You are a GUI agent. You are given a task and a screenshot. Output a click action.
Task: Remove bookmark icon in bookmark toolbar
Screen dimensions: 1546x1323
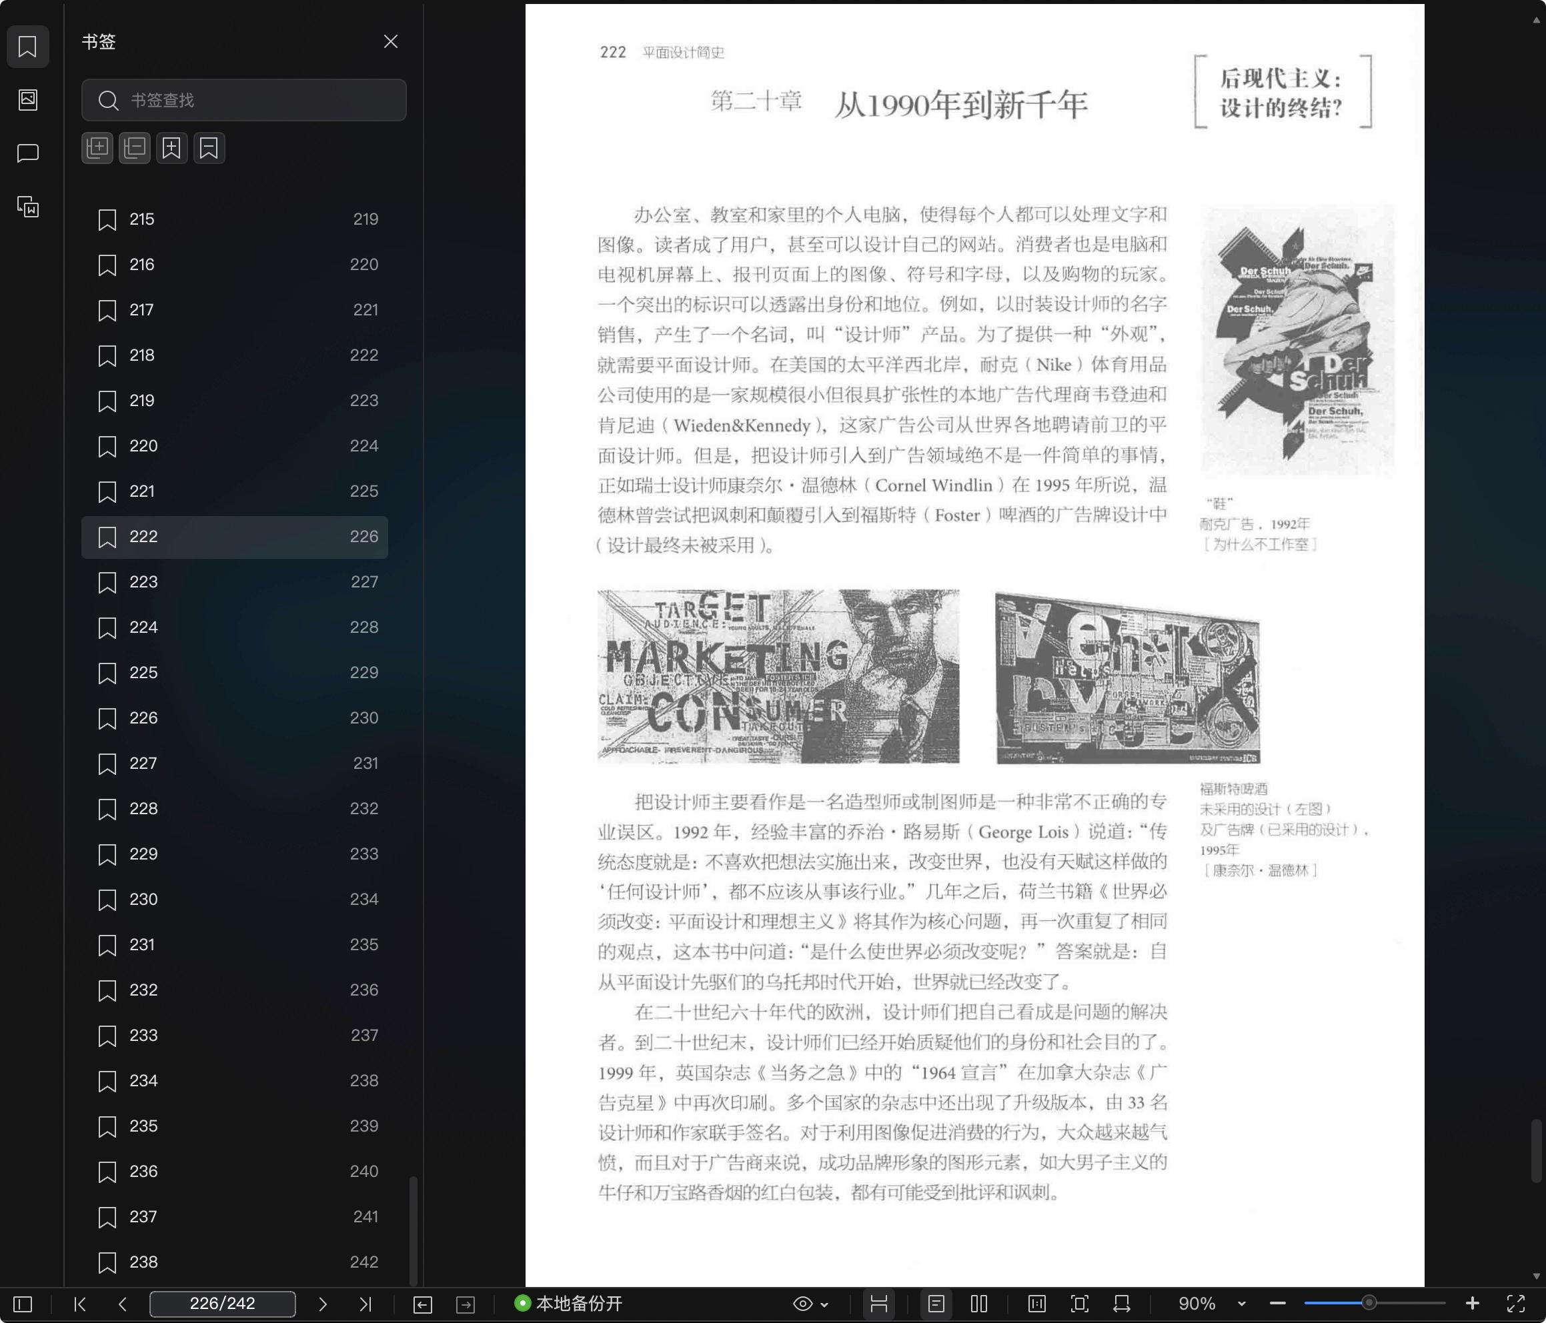209,148
